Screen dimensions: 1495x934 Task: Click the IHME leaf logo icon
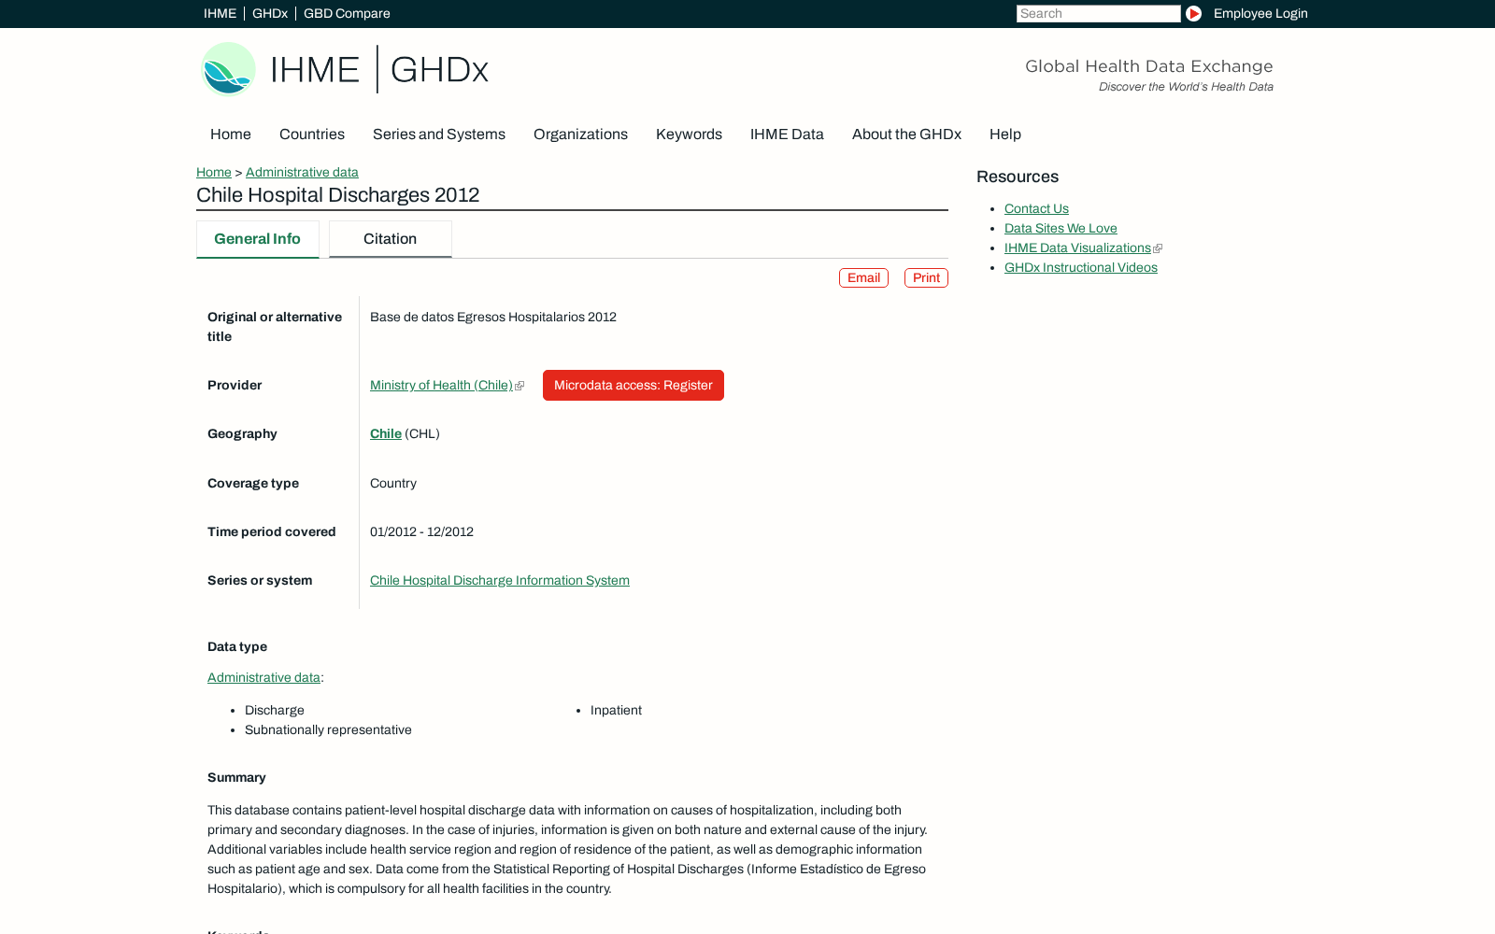pyautogui.click(x=228, y=69)
